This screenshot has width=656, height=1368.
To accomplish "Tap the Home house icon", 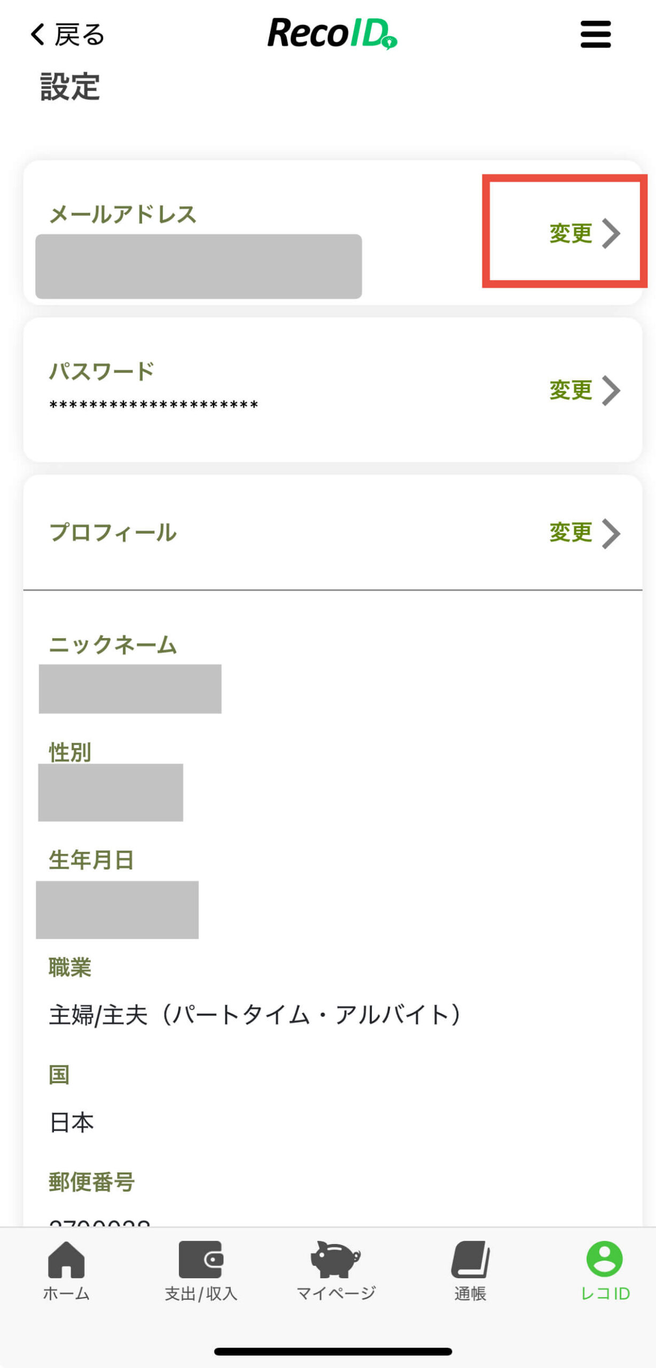I will tap(66, 1259).
